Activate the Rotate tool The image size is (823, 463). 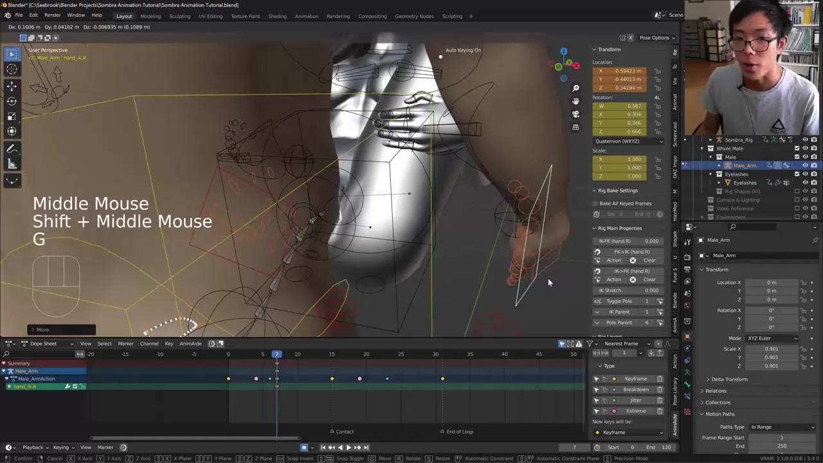point(12,101)
